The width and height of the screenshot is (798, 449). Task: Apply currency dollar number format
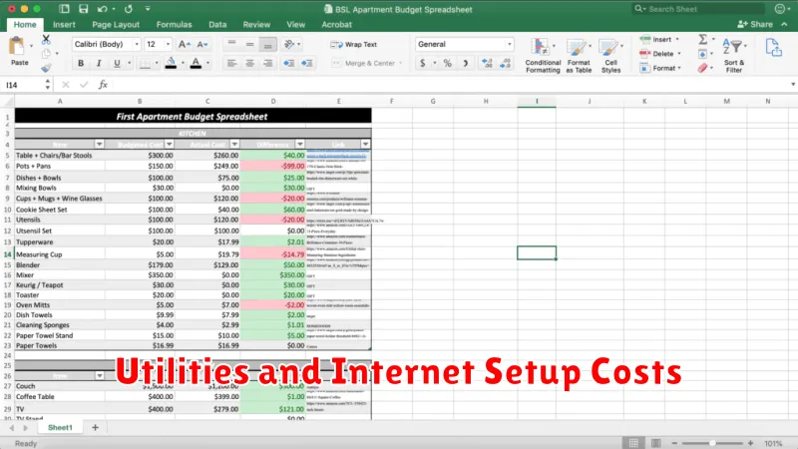[423, 63]
